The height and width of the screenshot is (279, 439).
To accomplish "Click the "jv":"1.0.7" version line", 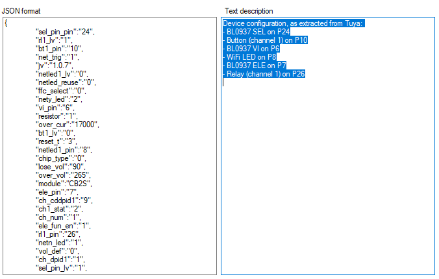I will coord(54,66).
